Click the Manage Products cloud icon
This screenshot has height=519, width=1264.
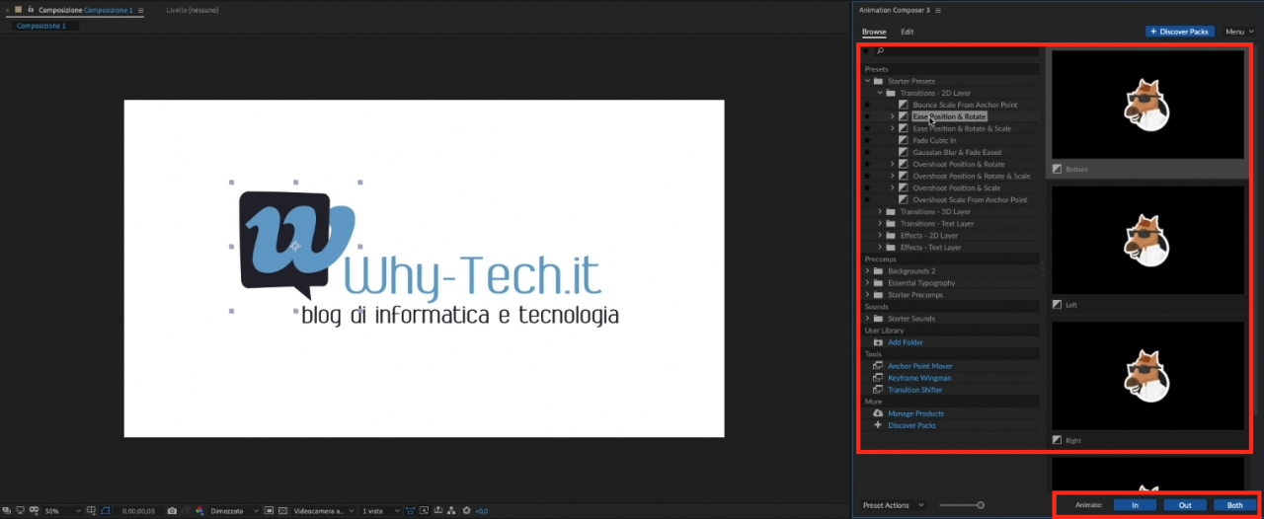pyautogui.click(x=878, y=413)
